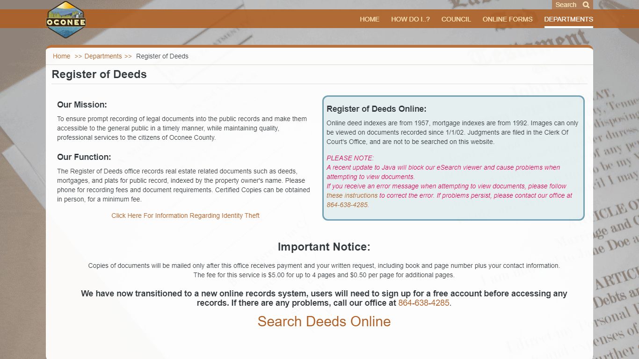Viewport: 639px width, 359px height.
Task: Open the Identity Theft information link
Action: click(185, 215)
